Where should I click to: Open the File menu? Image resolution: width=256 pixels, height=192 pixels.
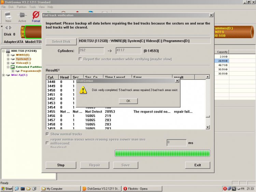click(3, 7)
